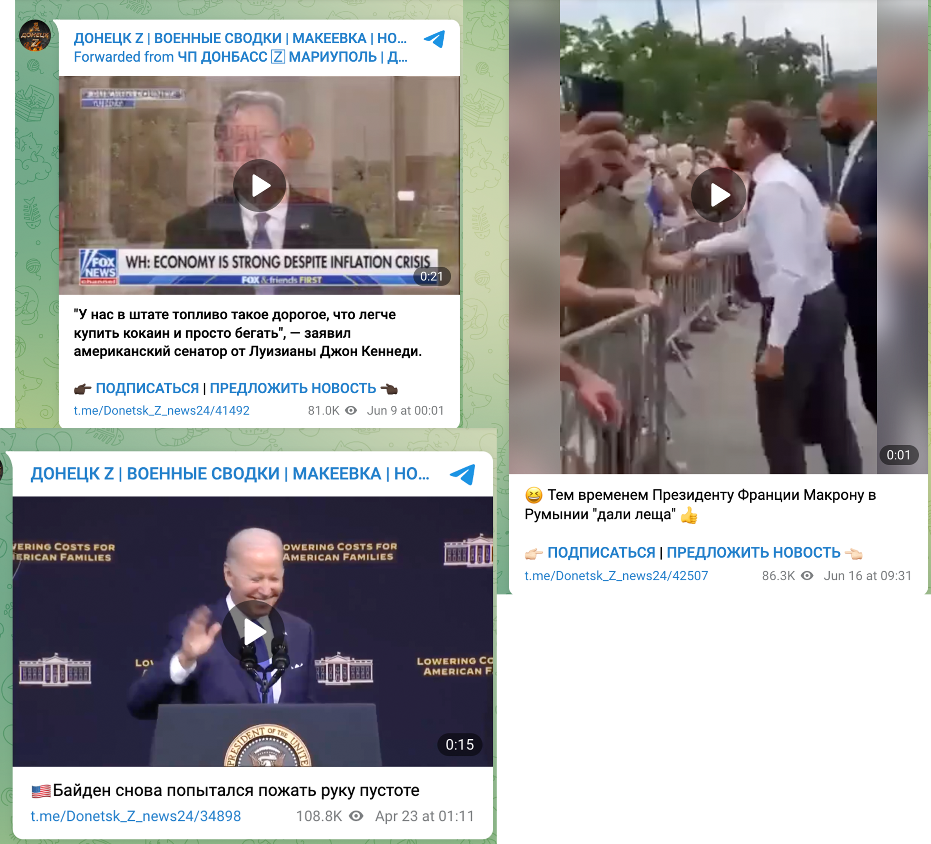Play the Fox News senator video

(260, 185)
